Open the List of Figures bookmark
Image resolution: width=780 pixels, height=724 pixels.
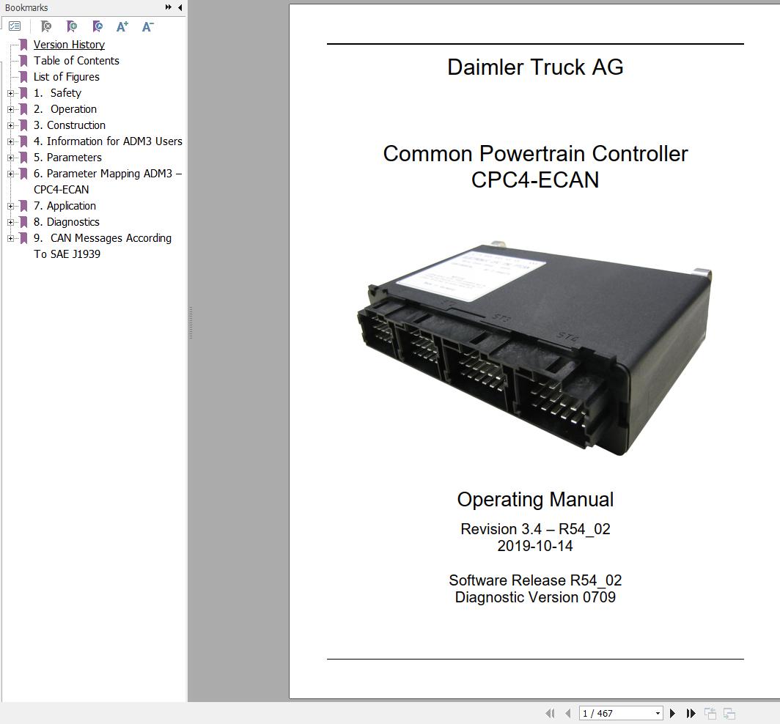66,77
